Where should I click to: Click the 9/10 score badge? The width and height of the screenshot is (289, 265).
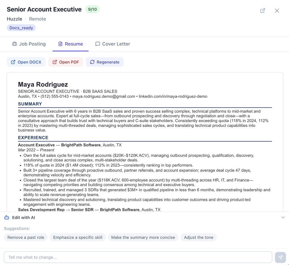coord(92,9)
